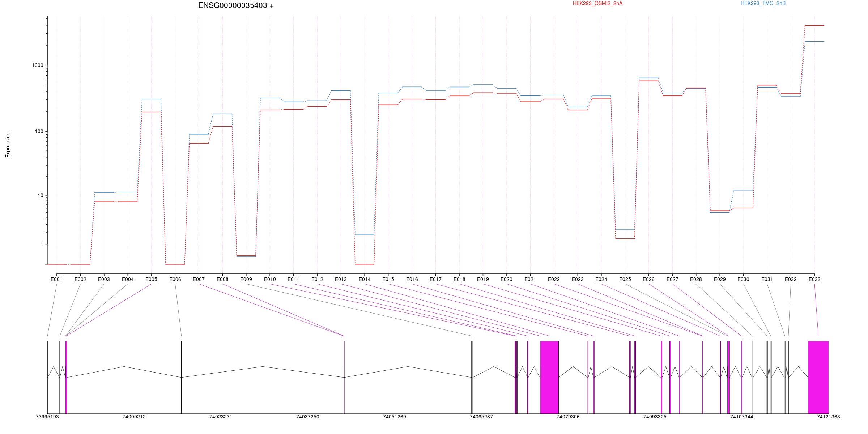The height and width of the screenshot is (434, 868).
Task: Click exon label E031
Action: pyautogui.click(x=767, y=279)
